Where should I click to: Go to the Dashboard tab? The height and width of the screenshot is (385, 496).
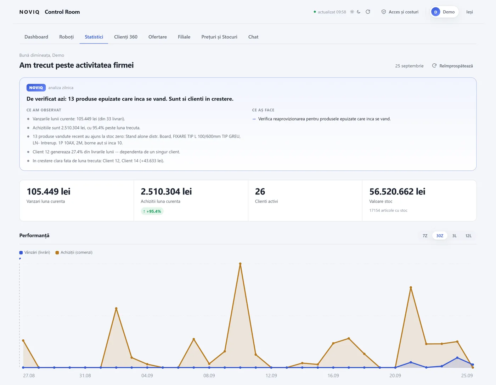[36, 37]
